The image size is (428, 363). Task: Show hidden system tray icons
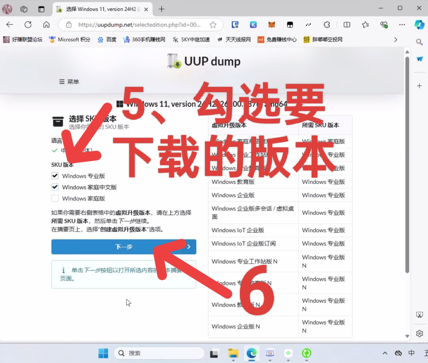tap(385, 353)
